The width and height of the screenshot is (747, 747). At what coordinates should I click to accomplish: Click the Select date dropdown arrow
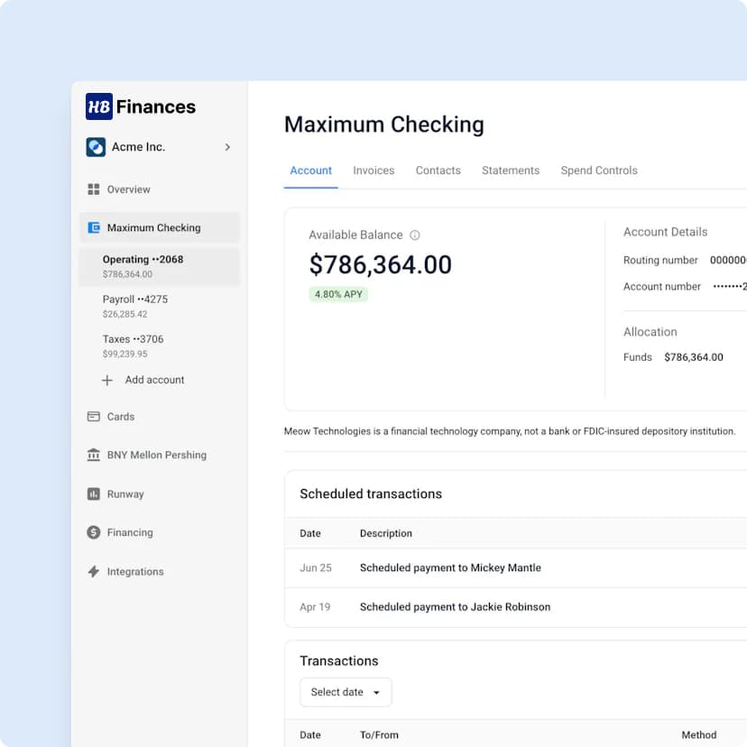(376, 693)
